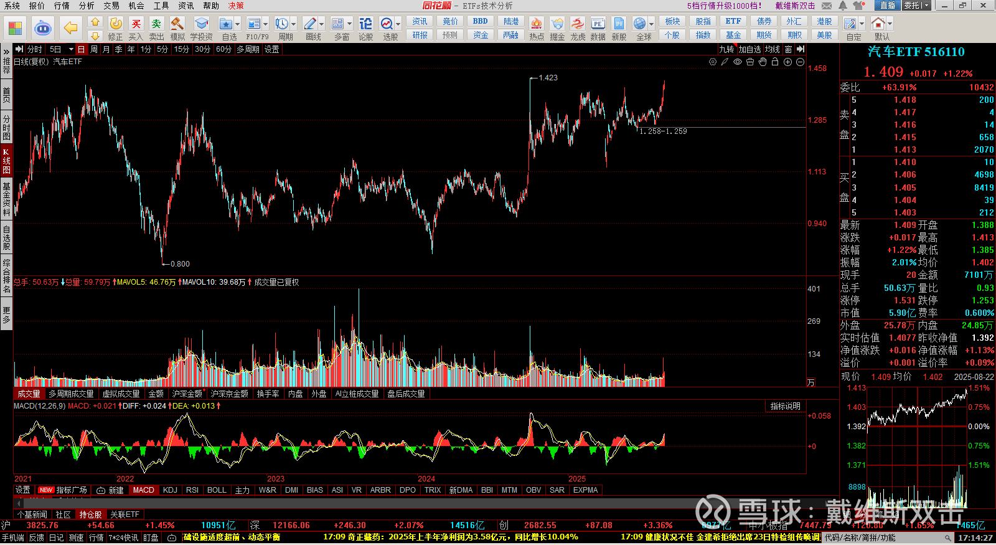This screenshot has height=545, width=996.
Task: Switch chart to 周 weekly period
Action: point(94,49)
